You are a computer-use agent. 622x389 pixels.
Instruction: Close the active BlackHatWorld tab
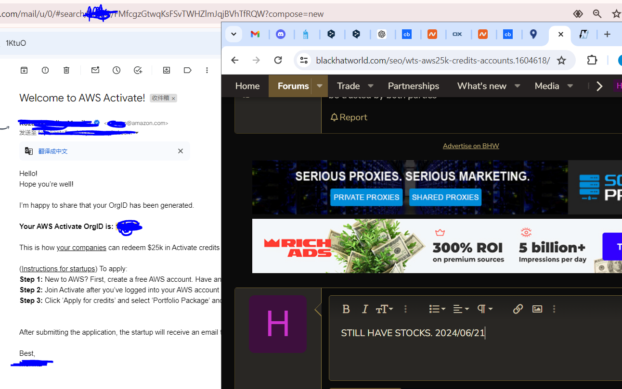coord(561,34)
